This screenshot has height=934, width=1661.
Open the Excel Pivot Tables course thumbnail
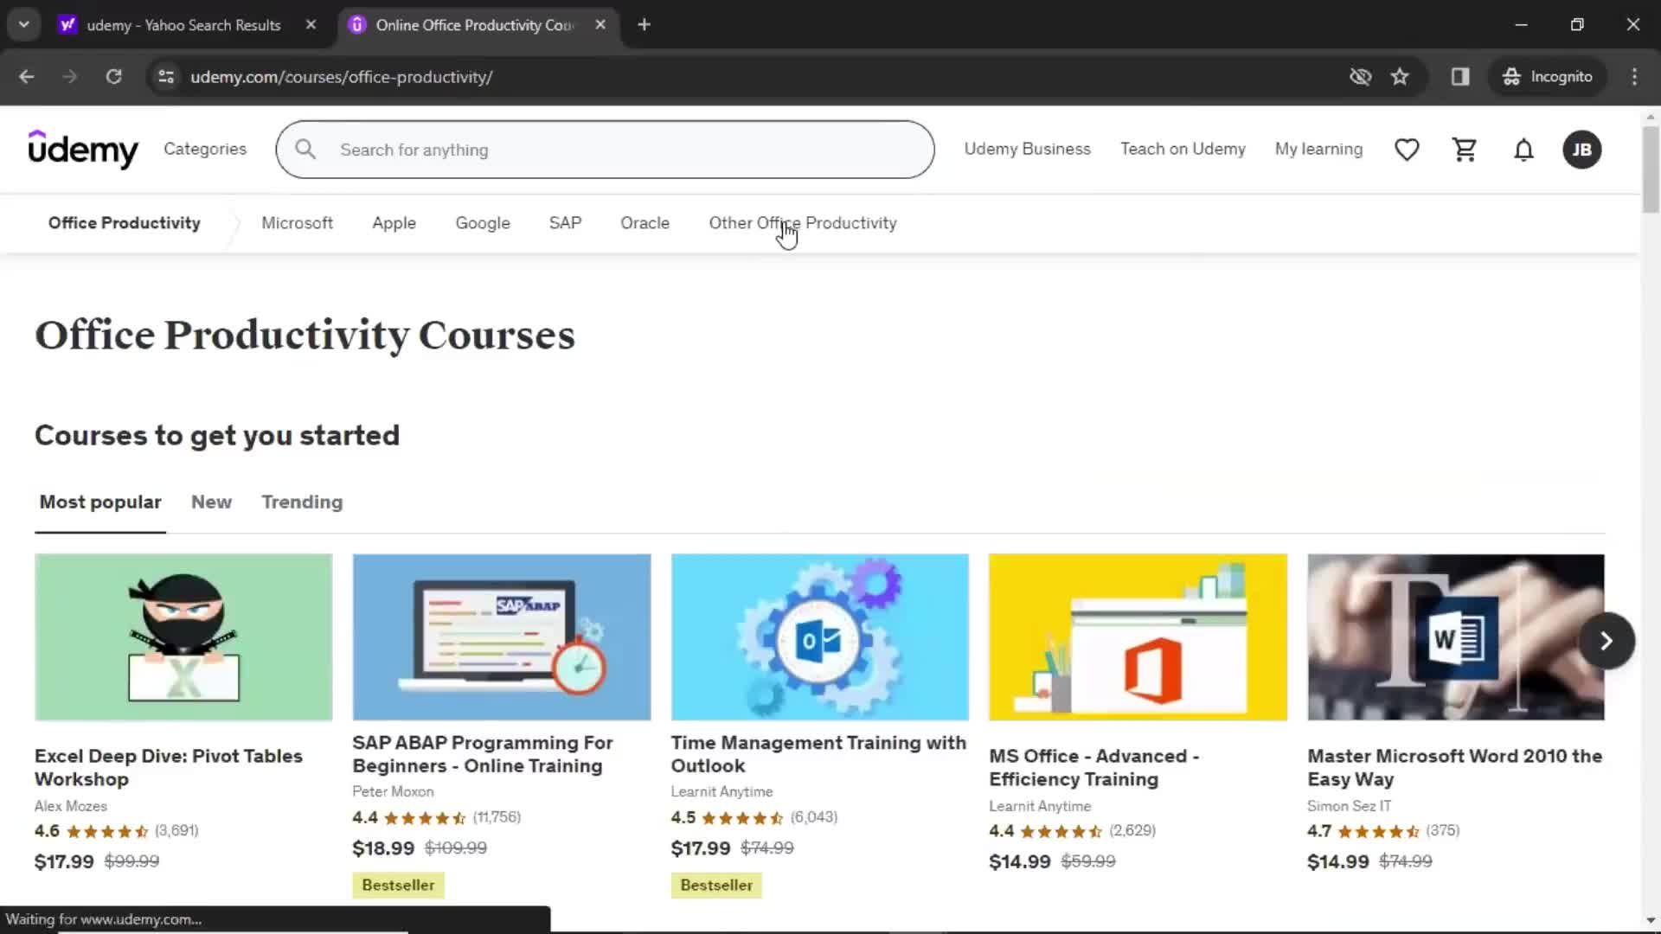(183, 637)
